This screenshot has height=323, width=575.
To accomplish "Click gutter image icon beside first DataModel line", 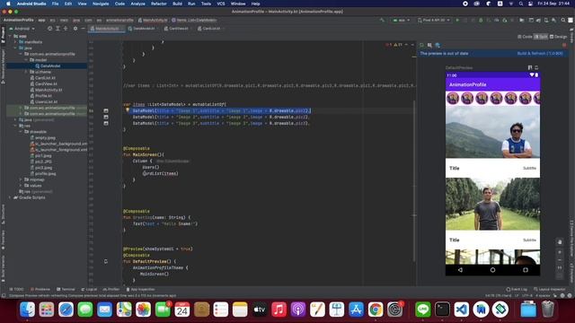I will pyautogui.click(x=106, y=110).
